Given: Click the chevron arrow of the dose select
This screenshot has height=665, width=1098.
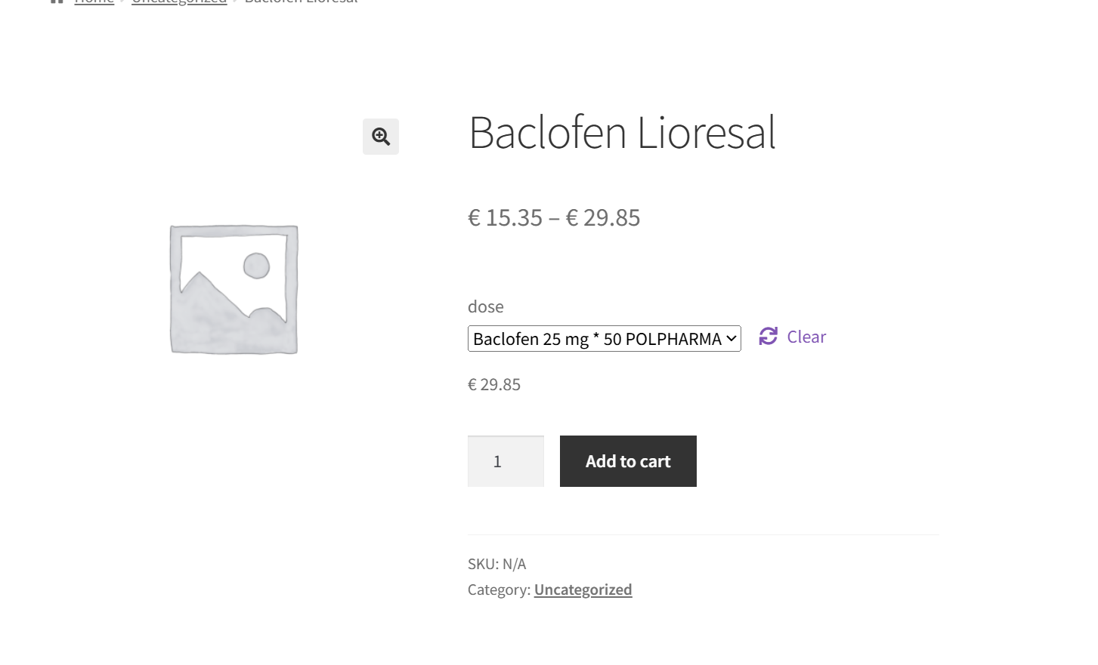Looking at the screenshot, I should pyautogui.click(x=731, y=339).
